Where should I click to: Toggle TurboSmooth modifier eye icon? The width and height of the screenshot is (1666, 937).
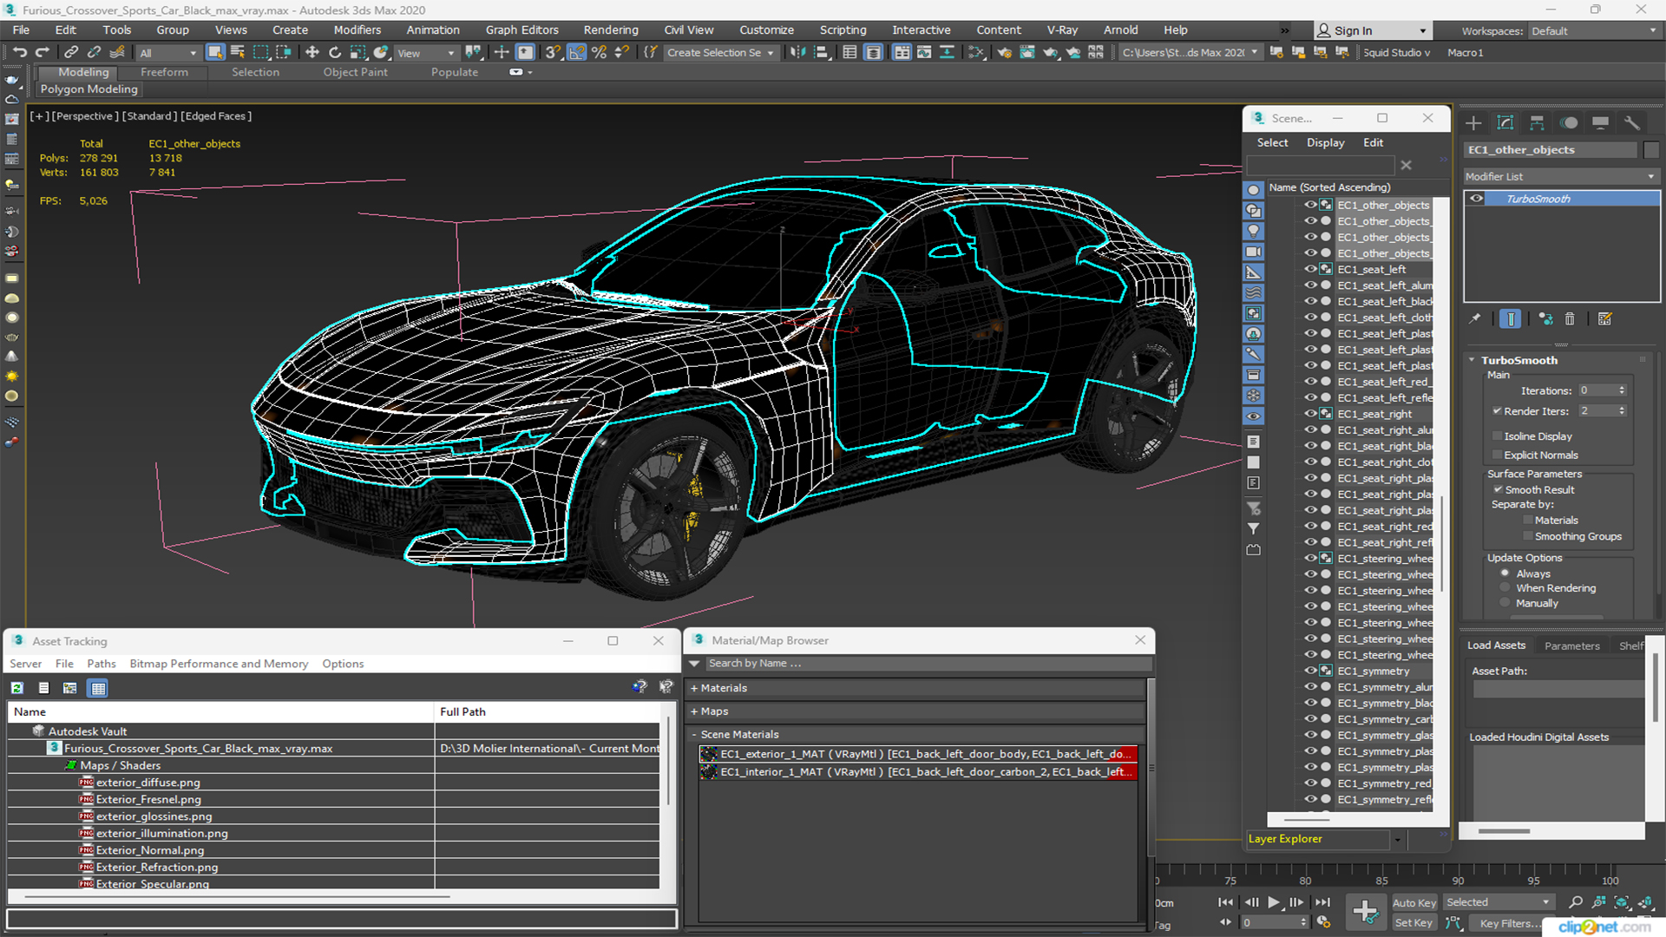tap(1476, 199)
